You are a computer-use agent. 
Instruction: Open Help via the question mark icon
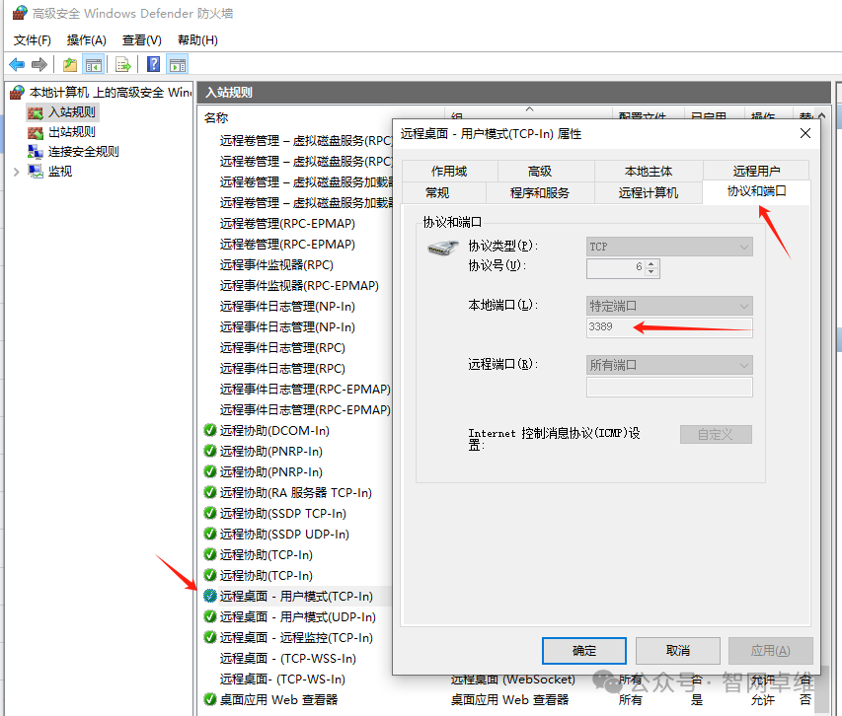tap(154, 65)
